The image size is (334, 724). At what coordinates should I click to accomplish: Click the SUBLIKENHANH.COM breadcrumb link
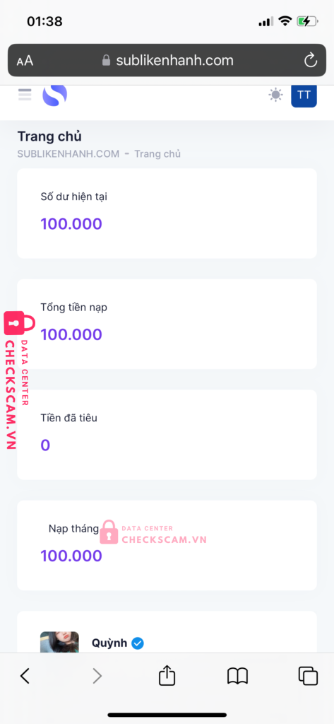point(68,153)
